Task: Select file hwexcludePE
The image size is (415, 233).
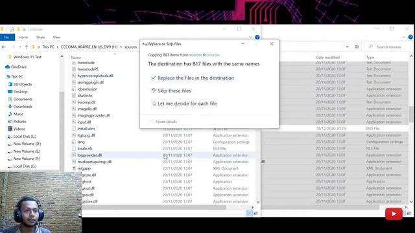Action: 88,69
